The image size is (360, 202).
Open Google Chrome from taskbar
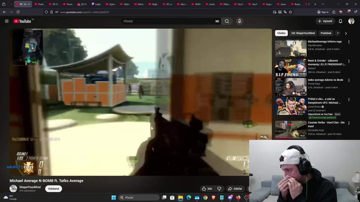tap(205, 198)
